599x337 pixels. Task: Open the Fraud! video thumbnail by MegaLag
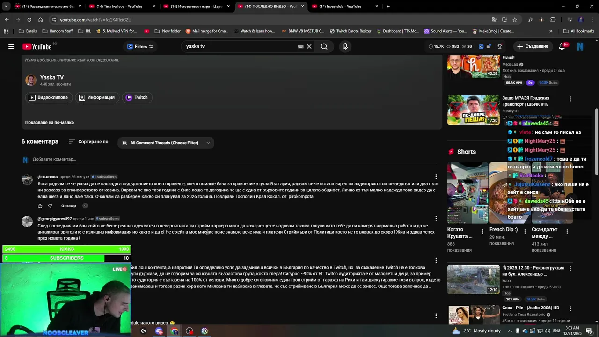pyautogui.click(x=473, y=66)
